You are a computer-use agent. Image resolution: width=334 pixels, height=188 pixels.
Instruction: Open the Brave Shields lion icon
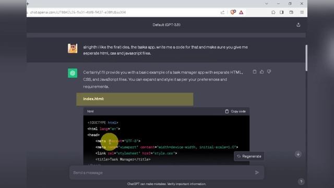coord(233,12)
